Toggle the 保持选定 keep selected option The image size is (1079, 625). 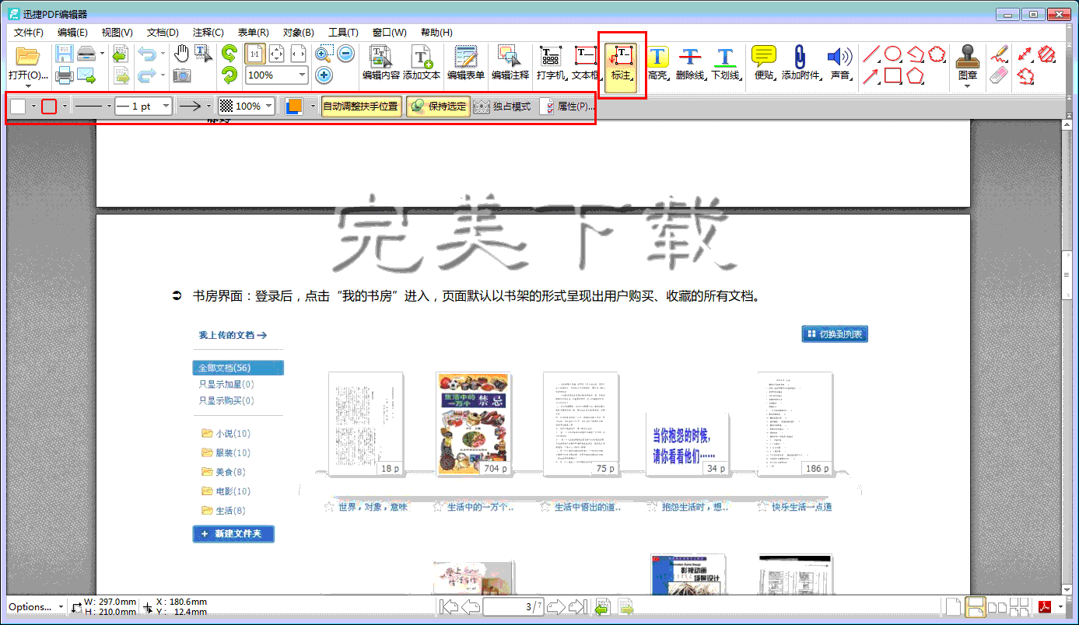pos(439,106)
